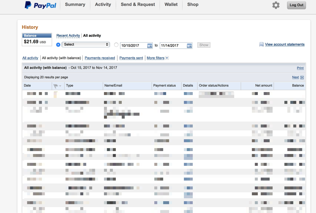Image resolution: width=316 pixels, height=213 pixels.
Task: Click the Print link
Action: [300, 68]
